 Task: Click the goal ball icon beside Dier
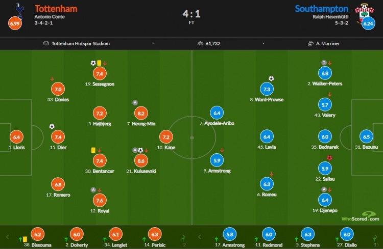(52, 126)
